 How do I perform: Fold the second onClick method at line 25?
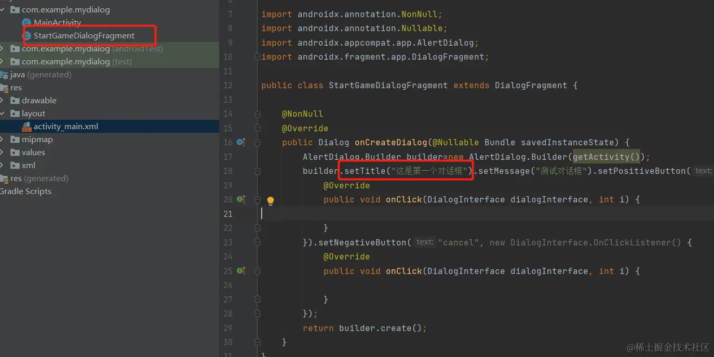(258, 271)
